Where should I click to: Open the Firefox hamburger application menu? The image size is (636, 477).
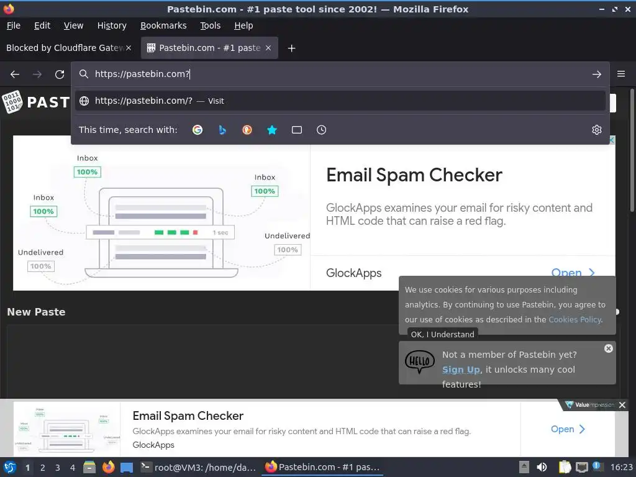pos(621,74)
